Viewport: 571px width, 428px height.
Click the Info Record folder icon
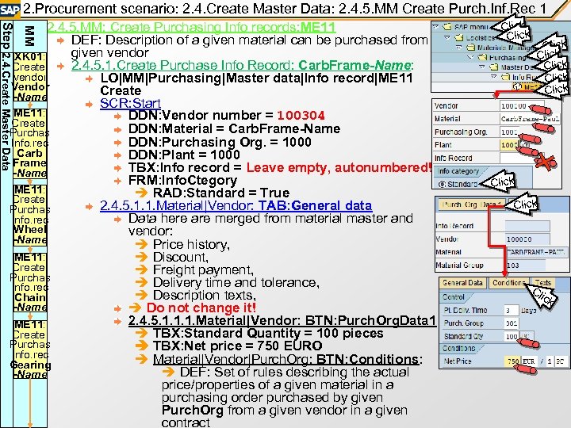(x=506, y=77)
